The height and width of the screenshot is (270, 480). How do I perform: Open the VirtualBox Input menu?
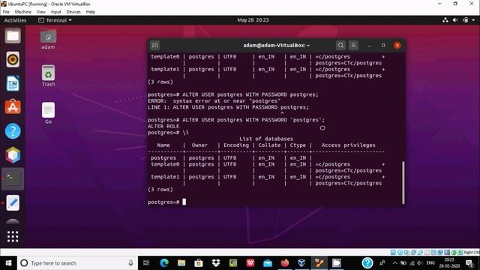coord(55,12)
